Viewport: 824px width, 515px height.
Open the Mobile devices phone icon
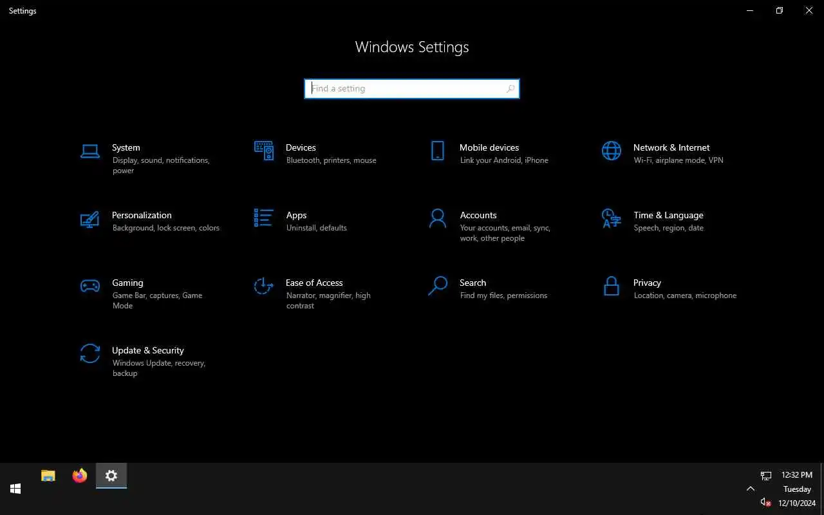tap(438, 151)
